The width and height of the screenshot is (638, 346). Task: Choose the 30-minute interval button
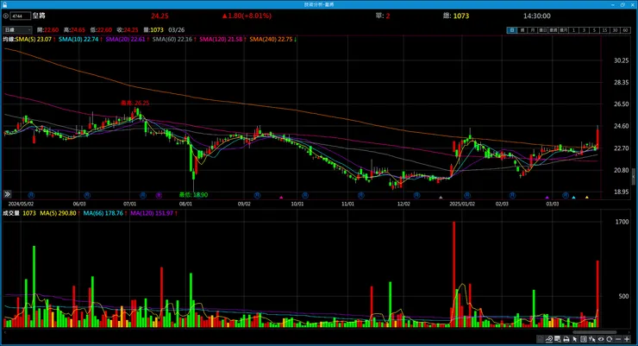click(x=615, y=30)
